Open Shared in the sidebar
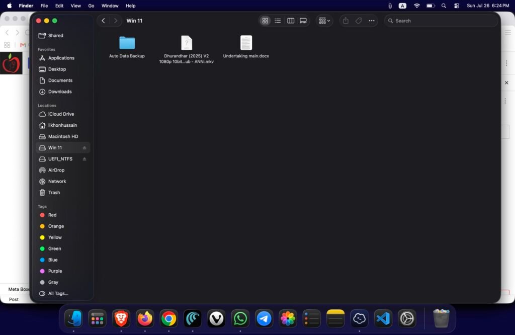This screenshot has height=335, width=515. (63, 36)
